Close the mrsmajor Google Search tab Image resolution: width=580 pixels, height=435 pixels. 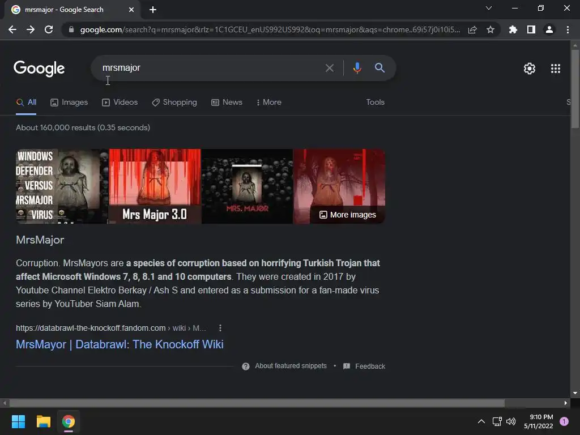pyautogui.click(x=131, y=10)
